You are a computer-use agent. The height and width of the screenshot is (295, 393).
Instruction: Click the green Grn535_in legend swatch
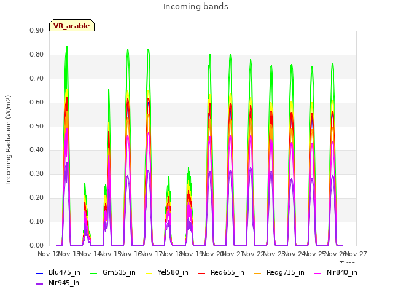[93, 273]
